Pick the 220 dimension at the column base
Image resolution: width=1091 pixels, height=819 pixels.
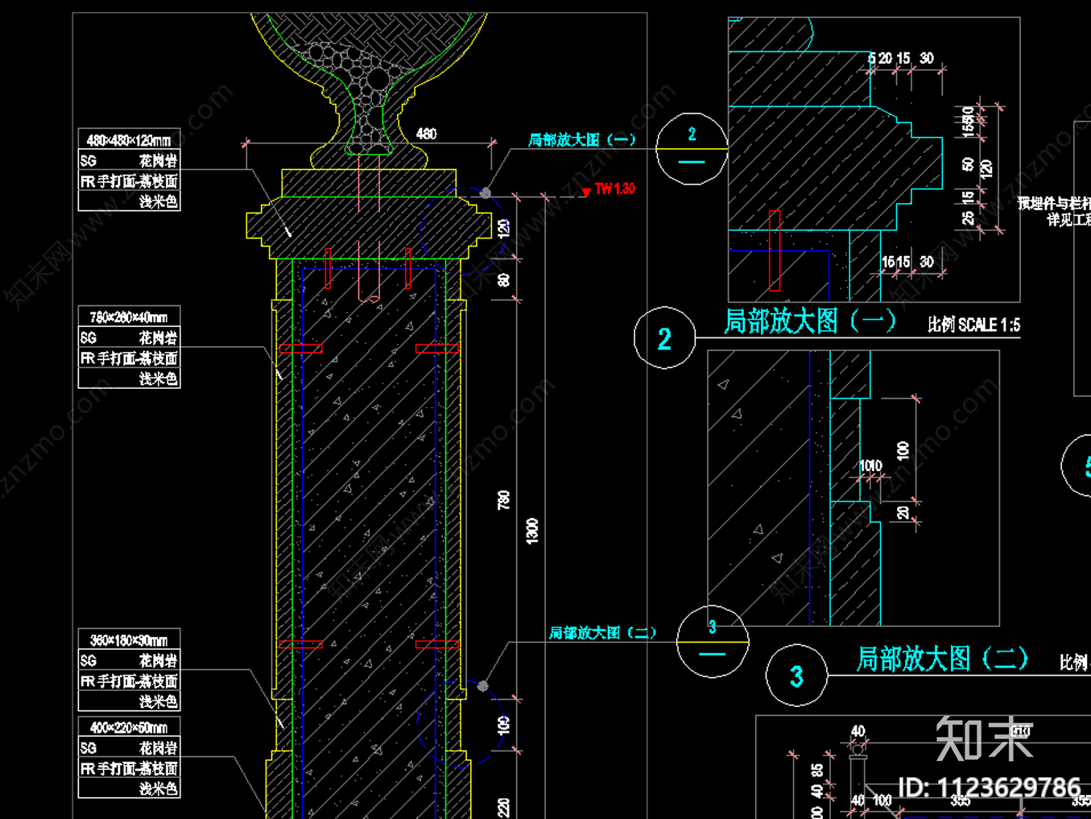[x=503, y=808]
